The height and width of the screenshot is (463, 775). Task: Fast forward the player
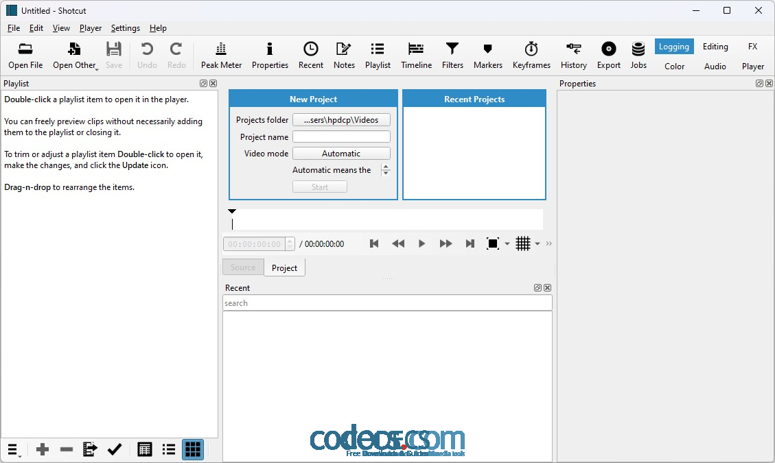(446, 244)
